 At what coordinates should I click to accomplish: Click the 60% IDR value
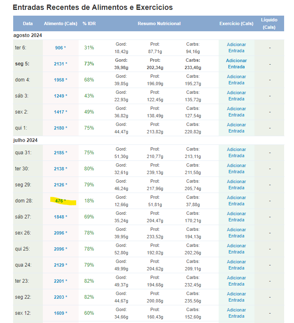tap(89, 314)
